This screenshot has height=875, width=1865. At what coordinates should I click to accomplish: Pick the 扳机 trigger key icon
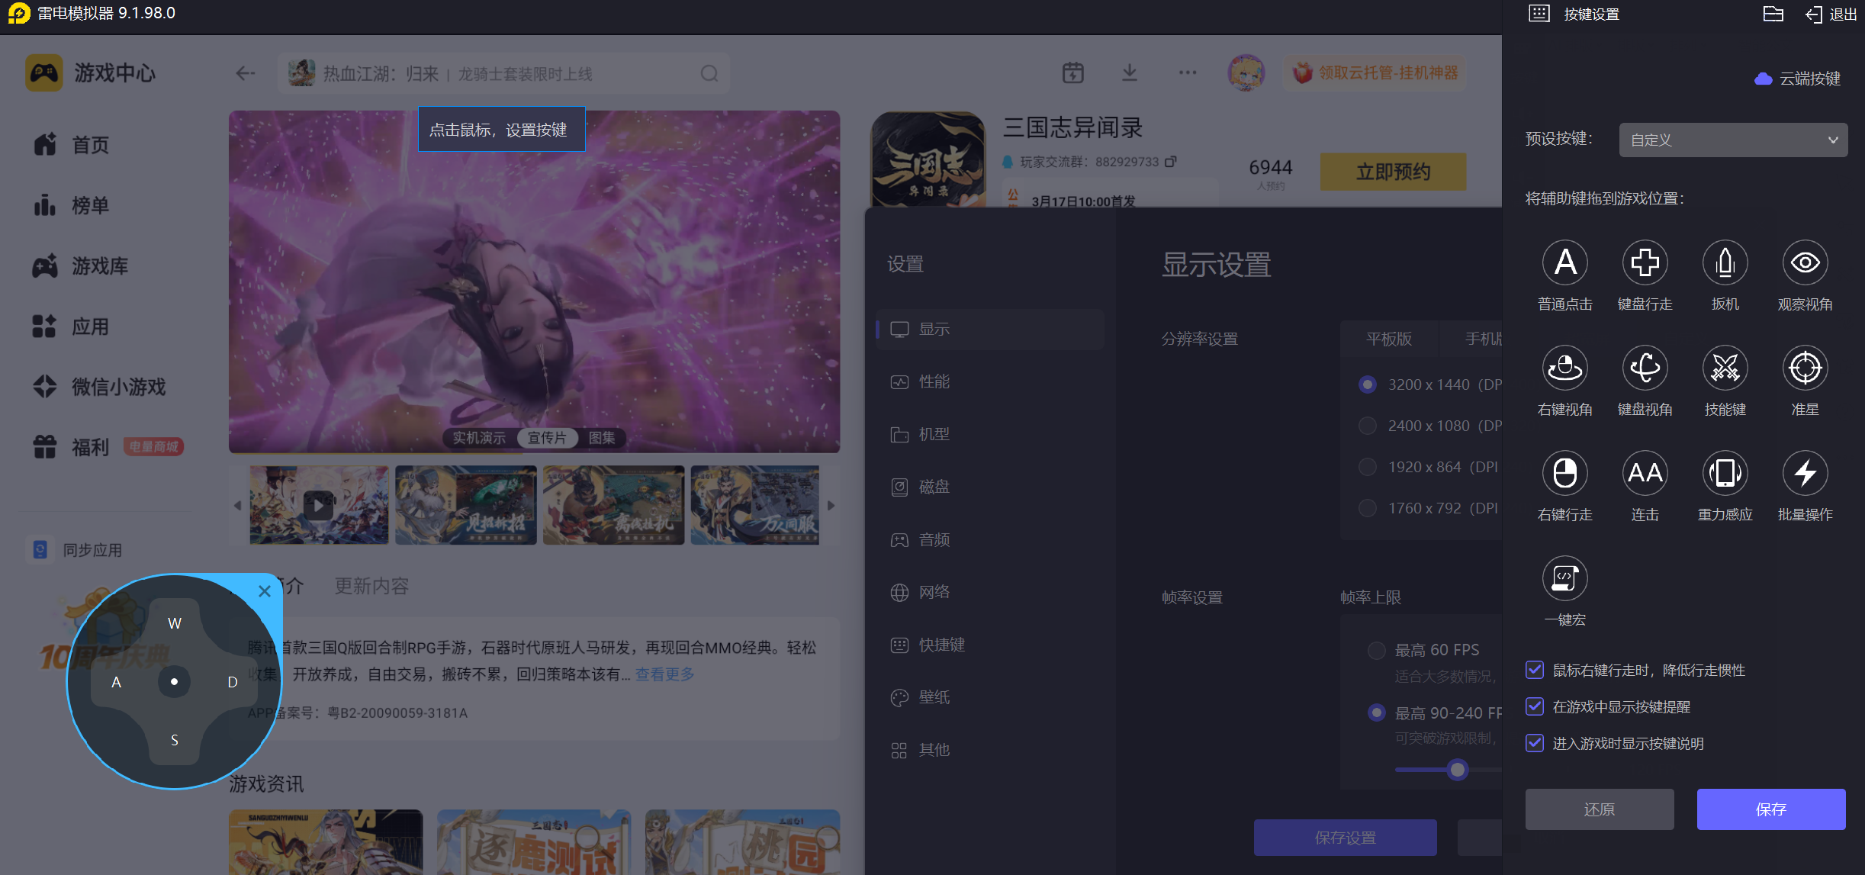1725,263
